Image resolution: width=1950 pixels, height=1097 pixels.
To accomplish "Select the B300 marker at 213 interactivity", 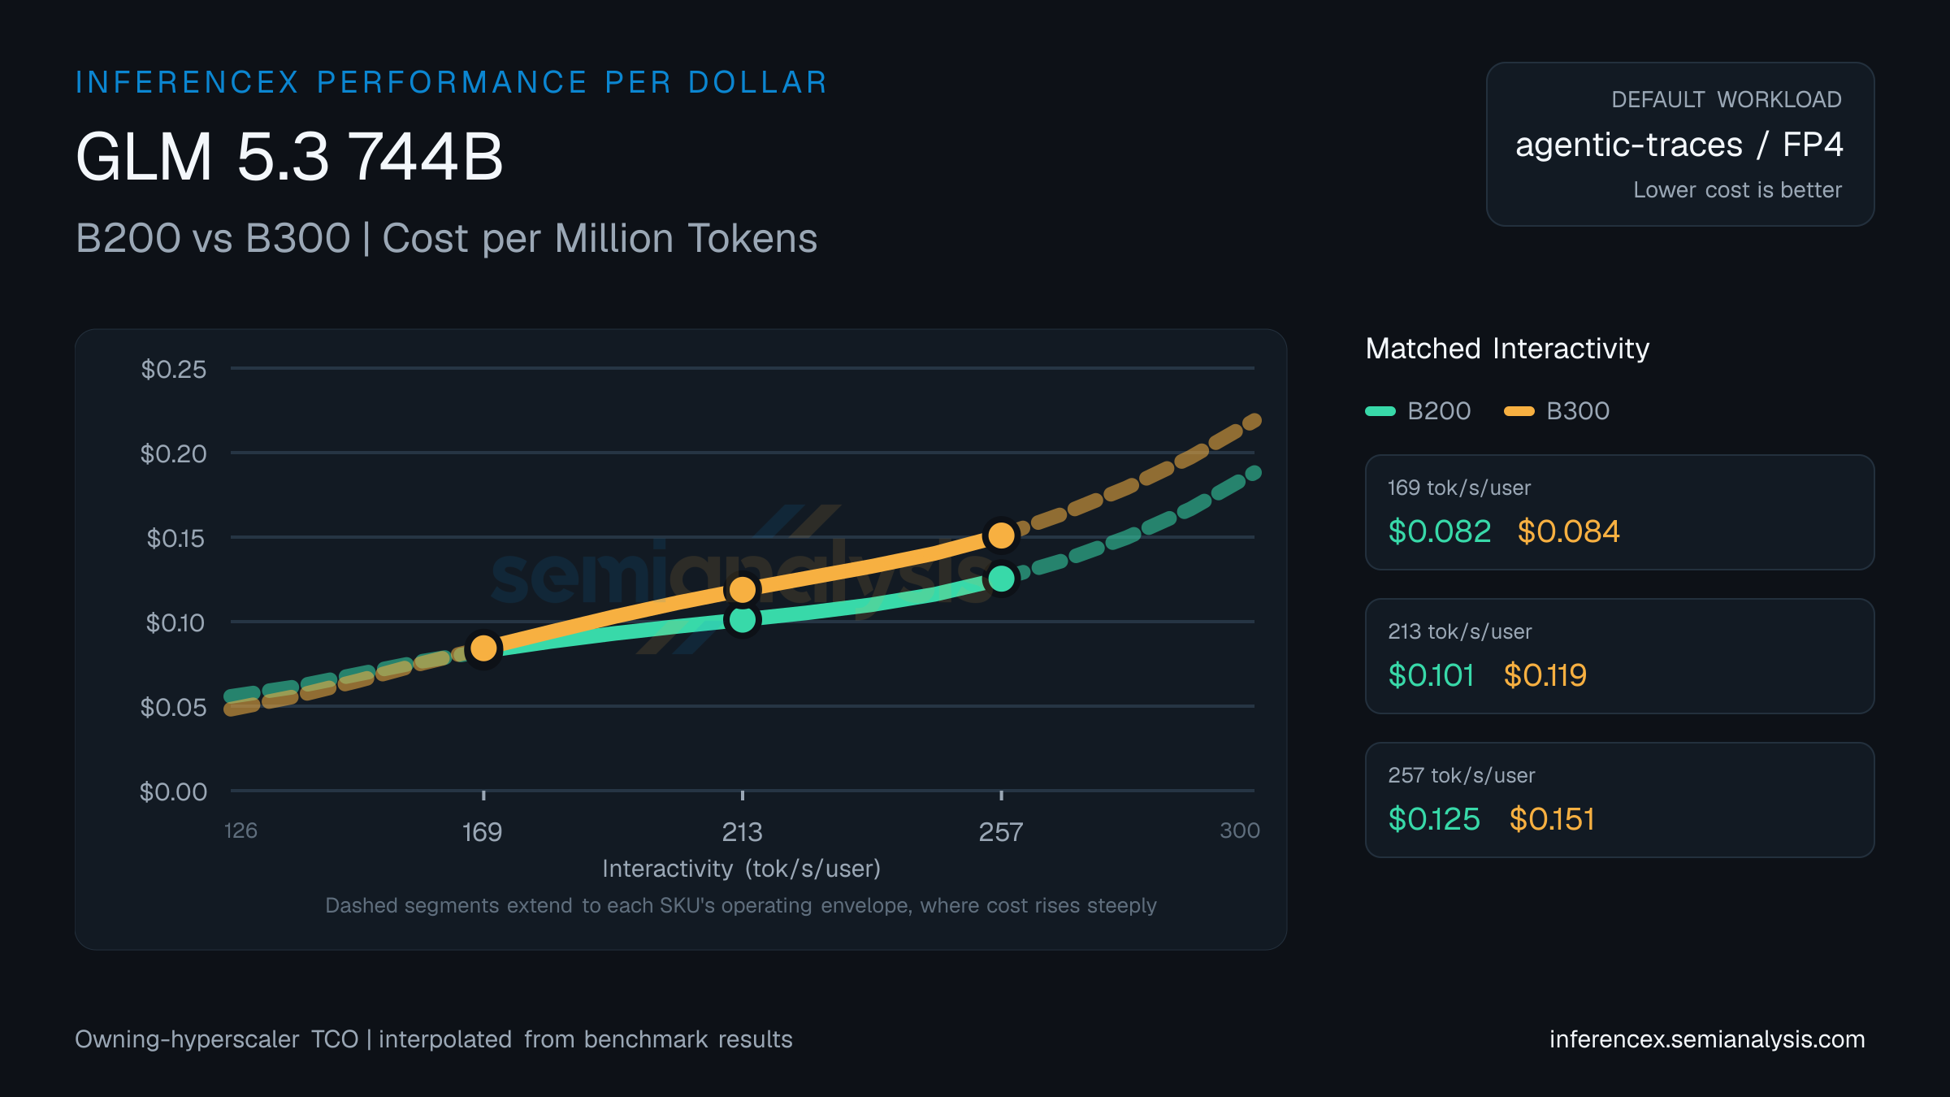I will (742, 589).
